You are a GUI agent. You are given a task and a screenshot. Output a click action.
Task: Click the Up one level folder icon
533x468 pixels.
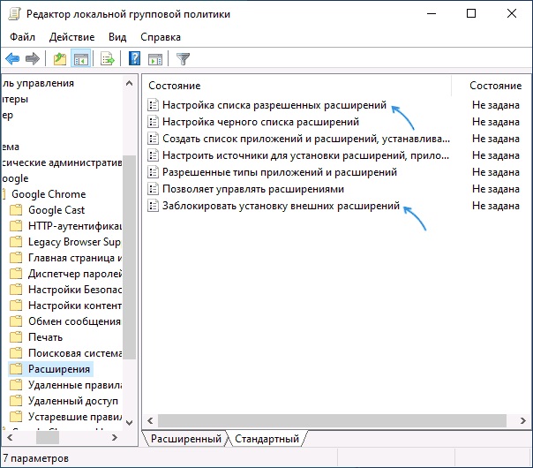tap(60, 59)
